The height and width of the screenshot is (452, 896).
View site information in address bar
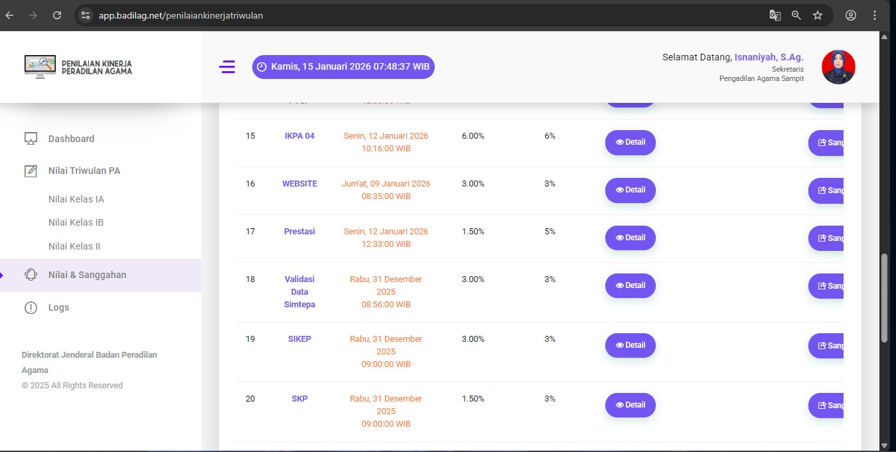[85, 15]
